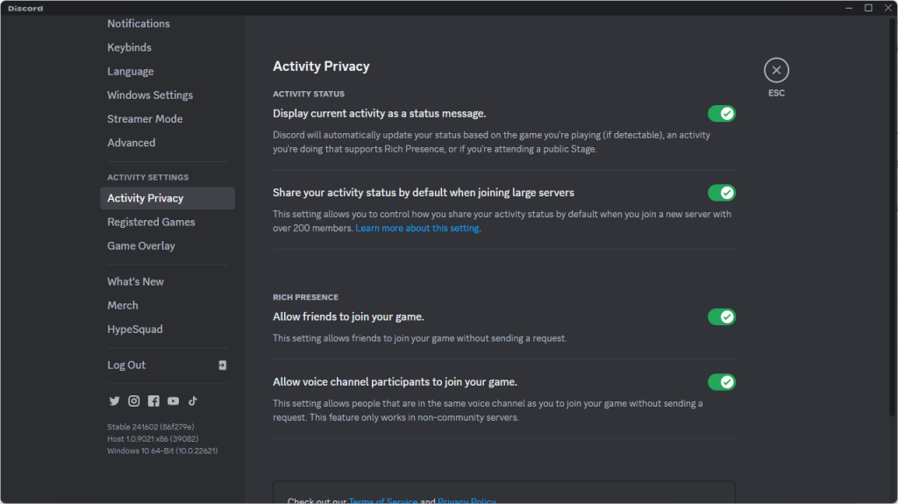898x504 pixels.
Task: Open Discord's TikTok page icon
Action: 193,401
